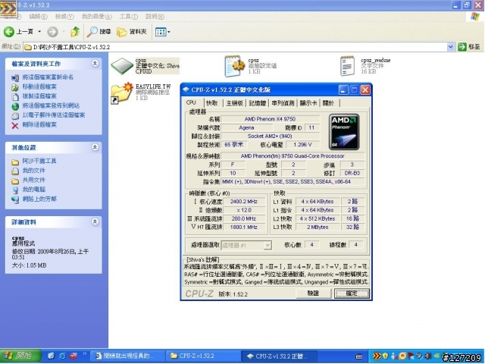
Task: Open the Back history dropdown arrow
Action: 39,32
